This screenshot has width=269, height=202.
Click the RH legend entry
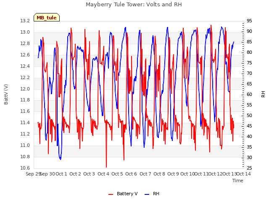click(152, 194)
